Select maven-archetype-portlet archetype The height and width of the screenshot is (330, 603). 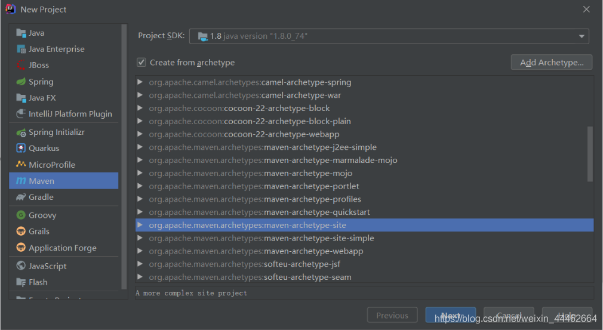coord(364,186)
